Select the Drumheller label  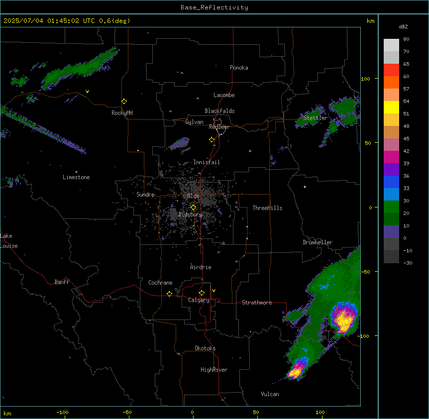pos(318,242)
